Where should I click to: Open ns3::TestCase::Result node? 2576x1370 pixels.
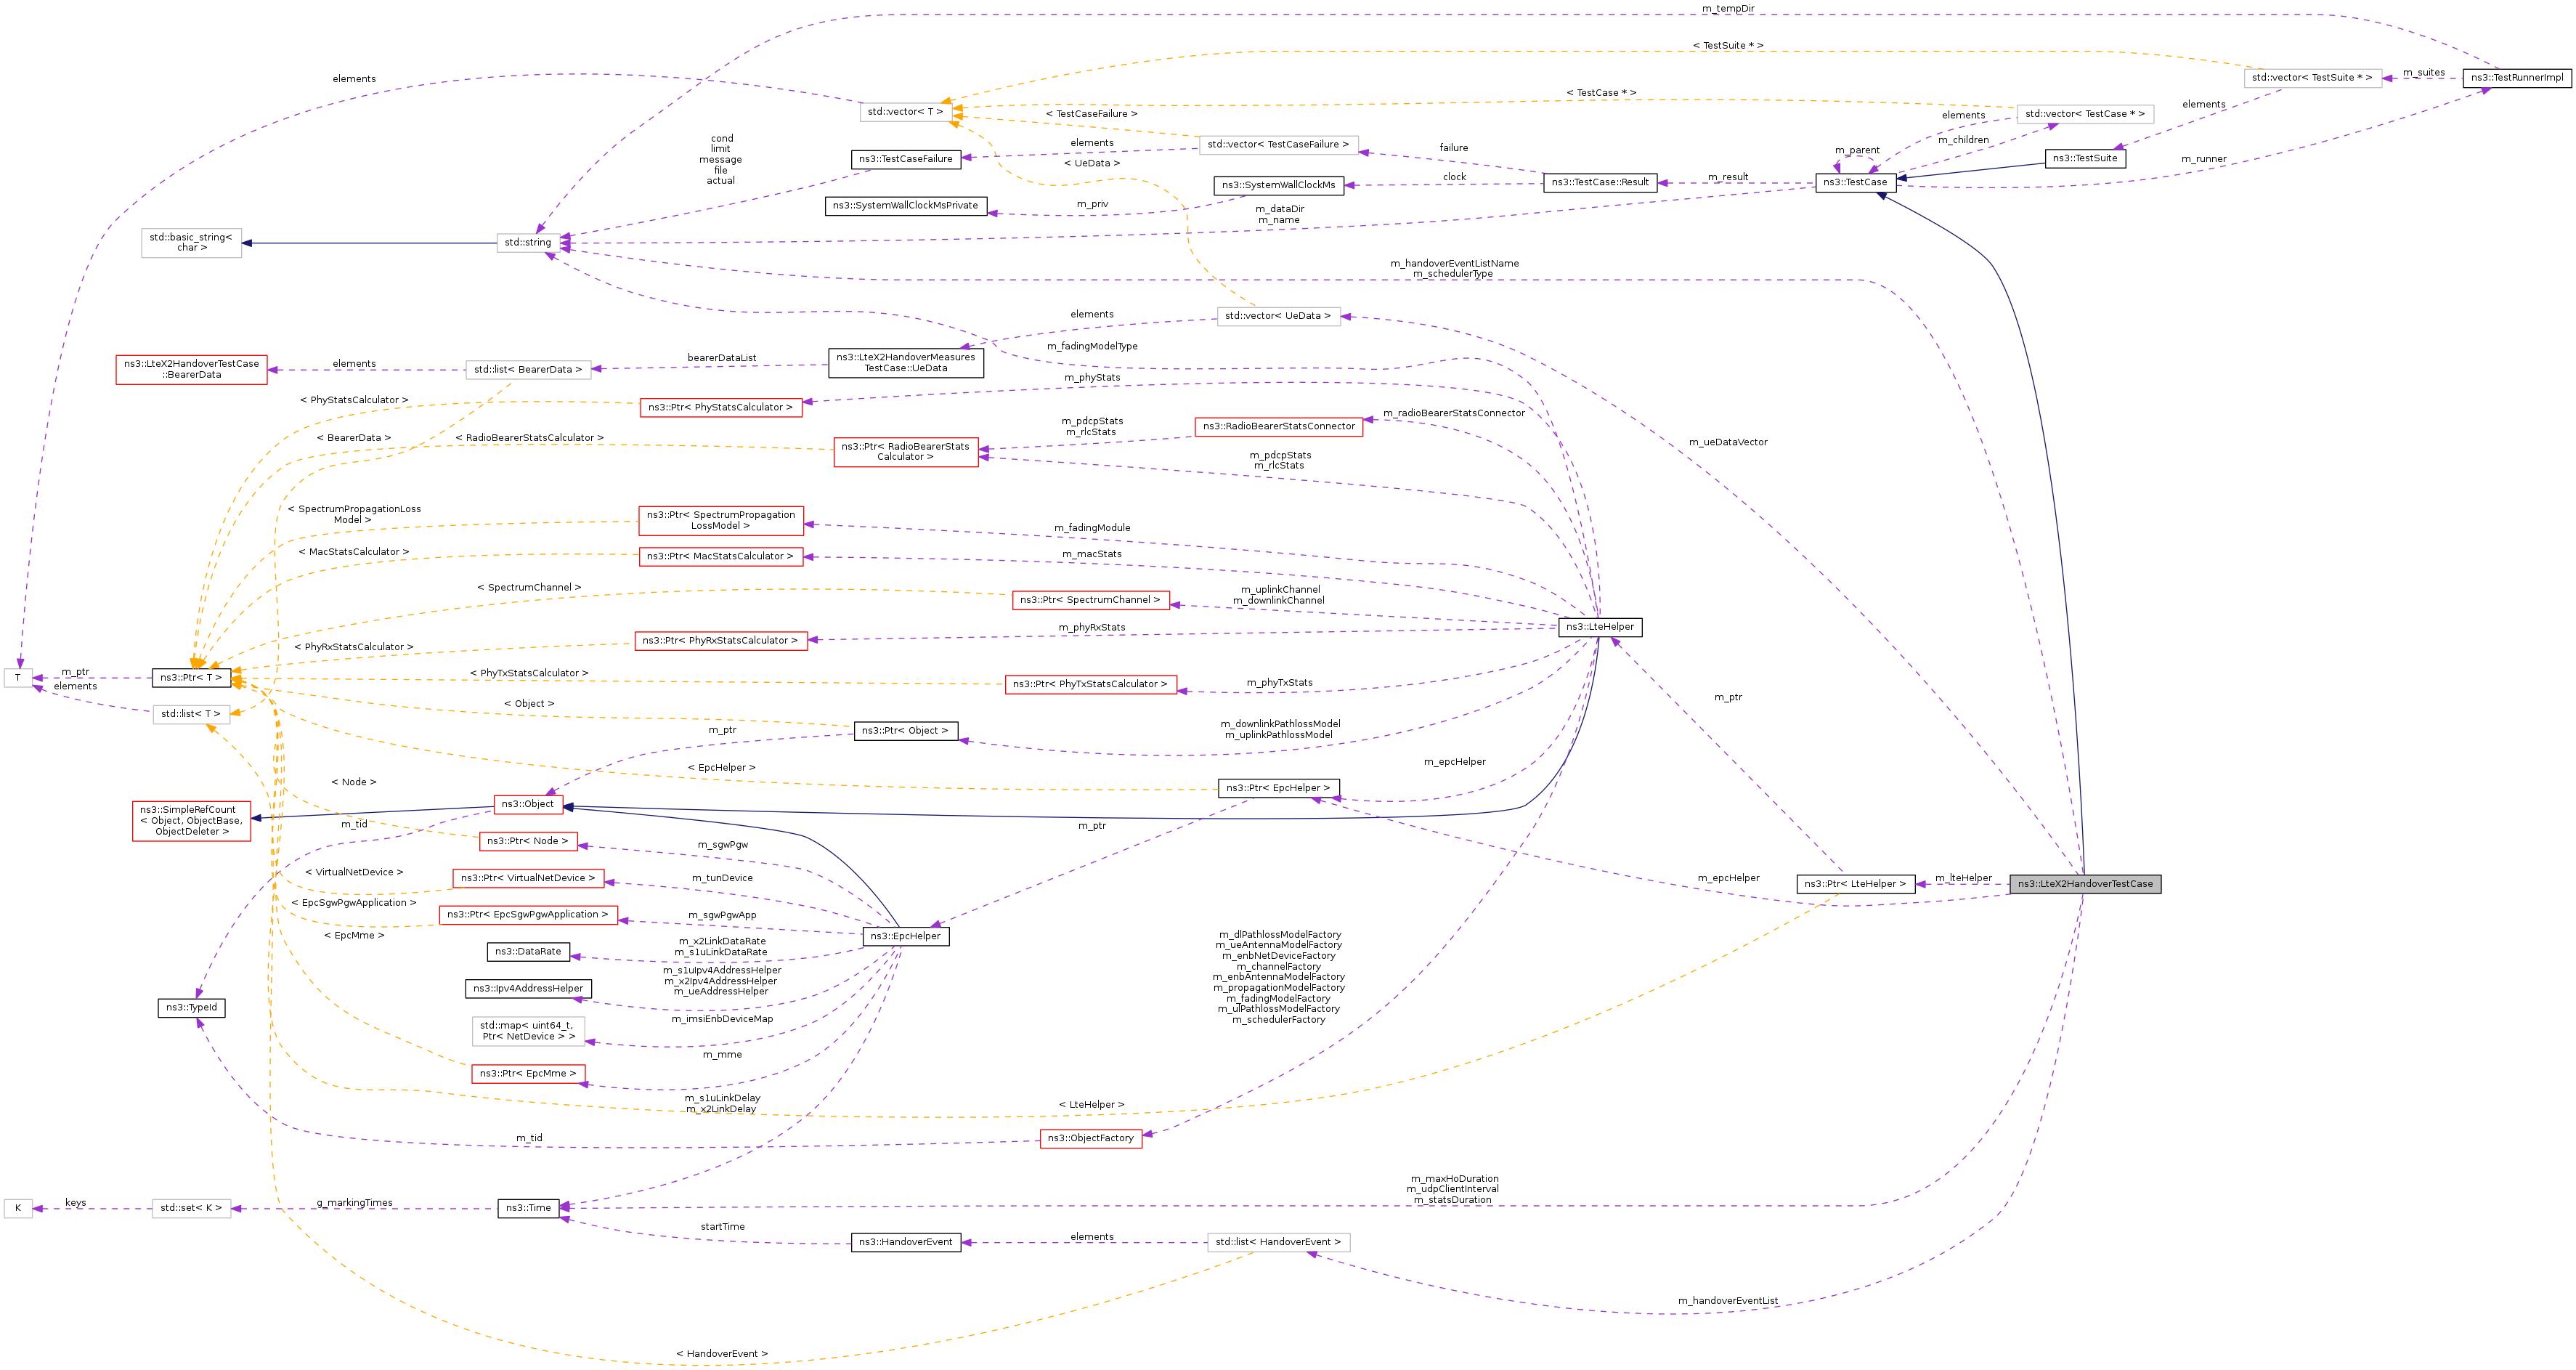point(1600,183)
